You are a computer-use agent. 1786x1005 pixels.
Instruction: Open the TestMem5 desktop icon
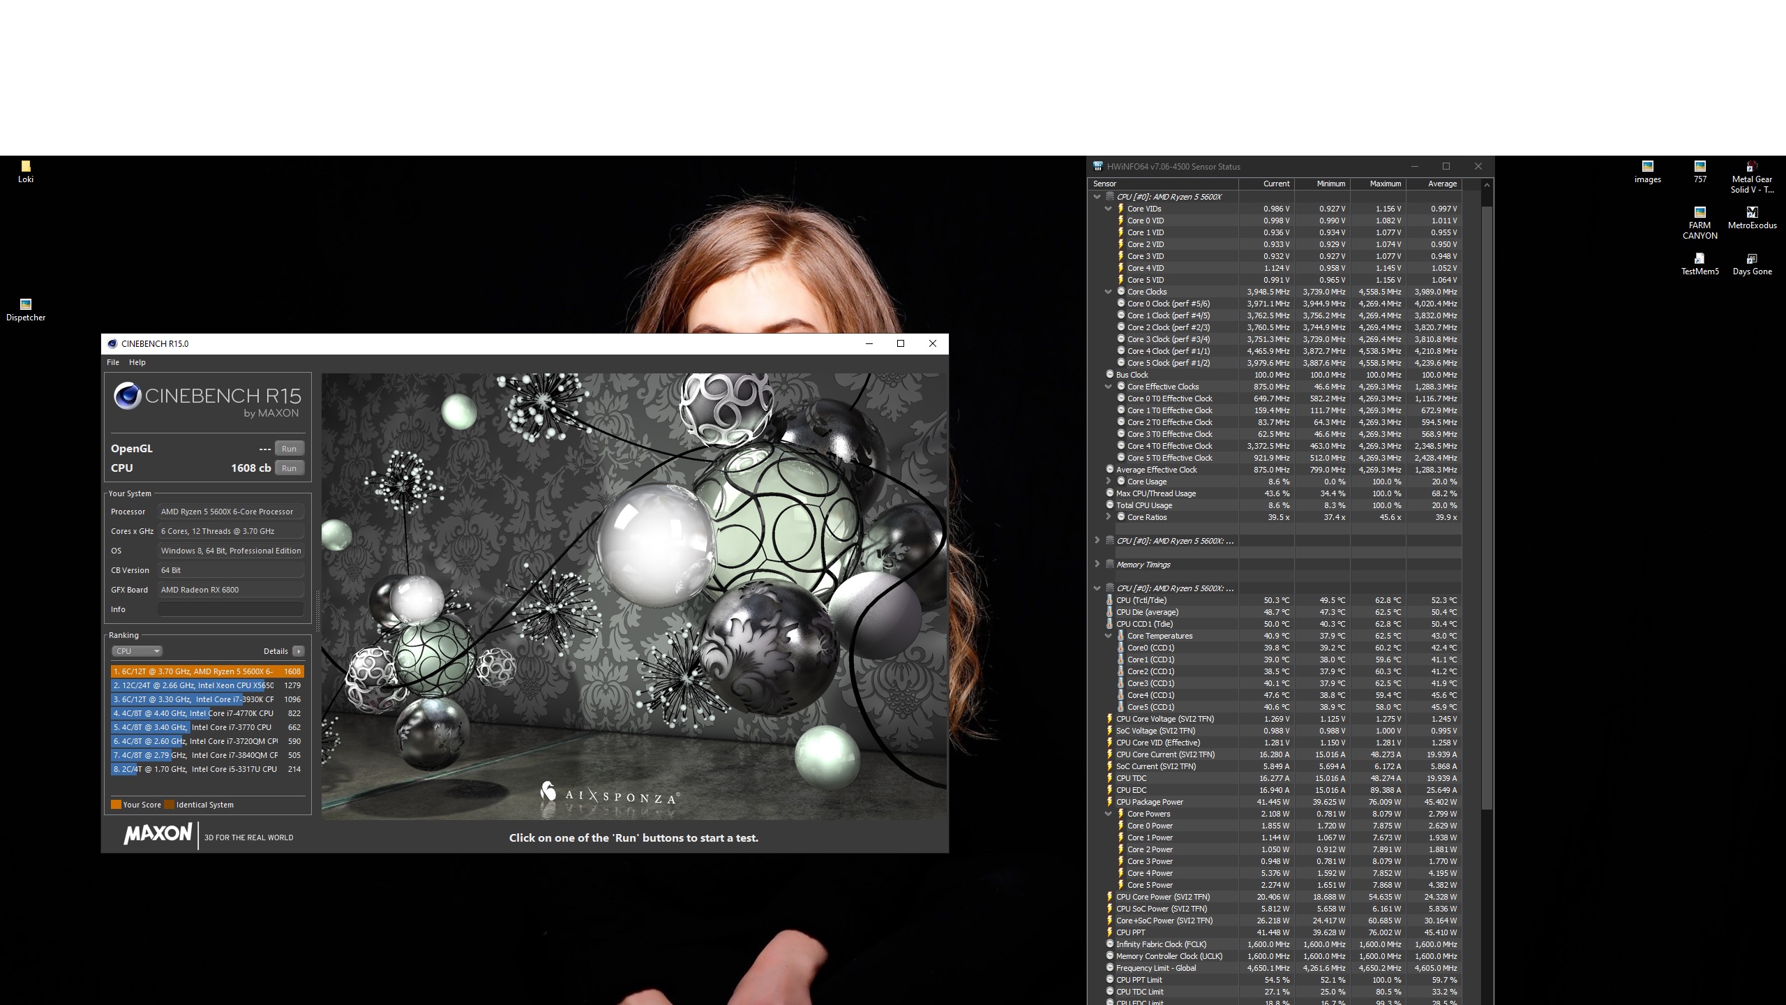click(x=1699, y=259)
